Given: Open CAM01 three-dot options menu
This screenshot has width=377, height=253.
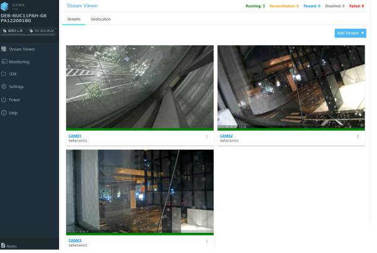Looking at the screenshot, I should pyautogui.click(x=207, y=137).
